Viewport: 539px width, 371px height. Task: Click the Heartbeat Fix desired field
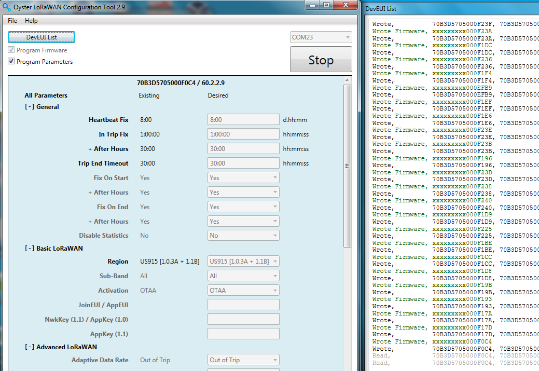tap(243, 120)
